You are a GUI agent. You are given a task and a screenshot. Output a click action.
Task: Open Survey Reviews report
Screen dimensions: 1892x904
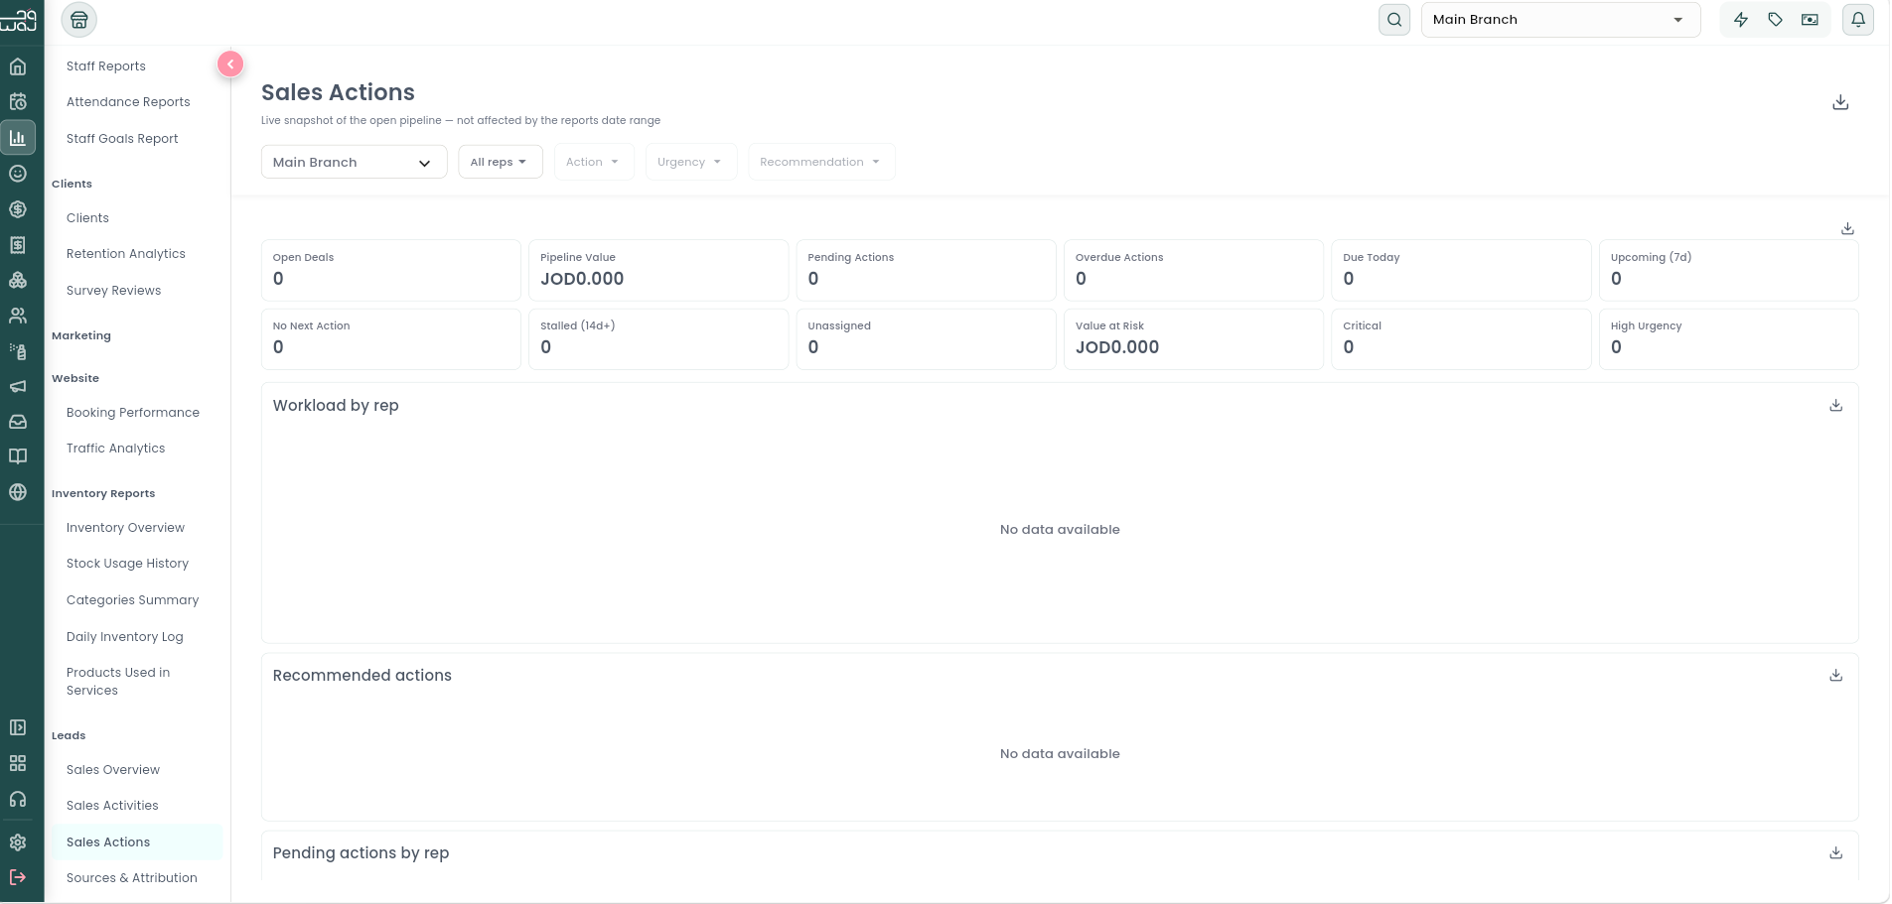click(x=113, y=291)
